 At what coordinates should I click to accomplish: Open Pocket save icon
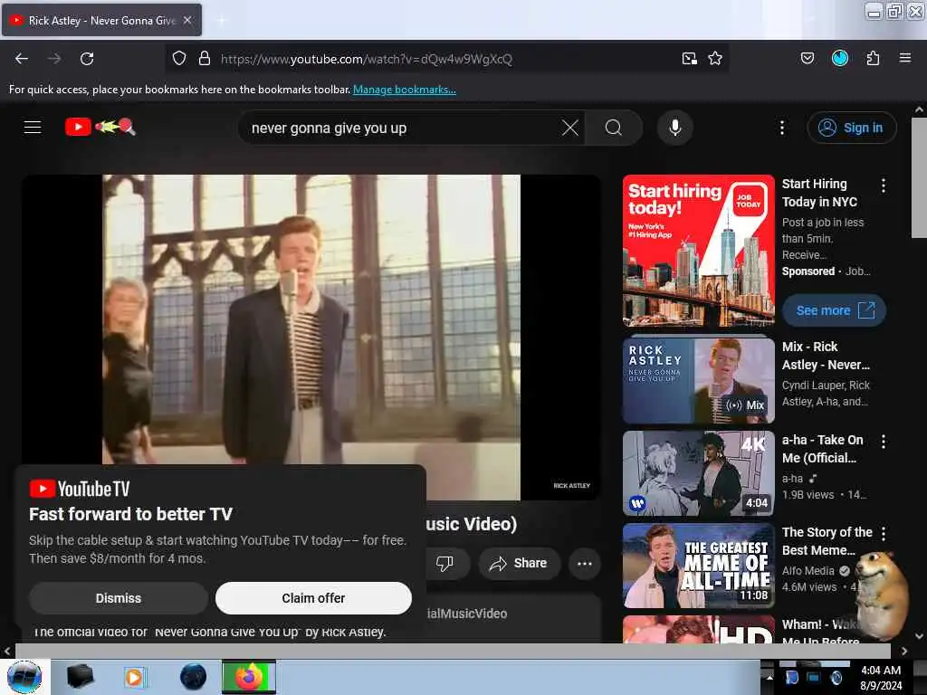point(808,58)
